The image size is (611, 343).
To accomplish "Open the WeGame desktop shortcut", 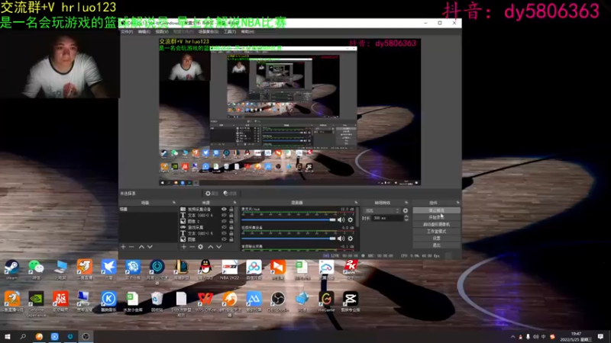I will point(326,302).
